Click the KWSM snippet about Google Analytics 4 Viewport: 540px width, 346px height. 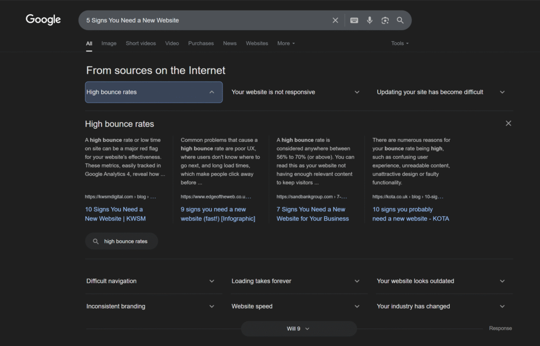coord(125,157)
